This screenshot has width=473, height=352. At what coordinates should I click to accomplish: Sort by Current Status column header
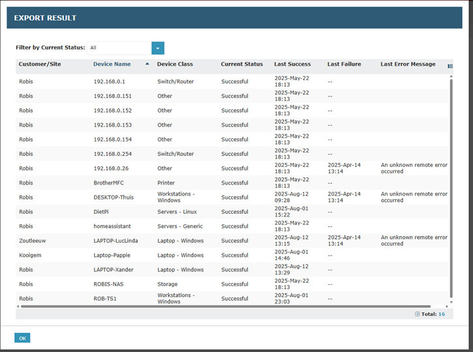point(241,65)
